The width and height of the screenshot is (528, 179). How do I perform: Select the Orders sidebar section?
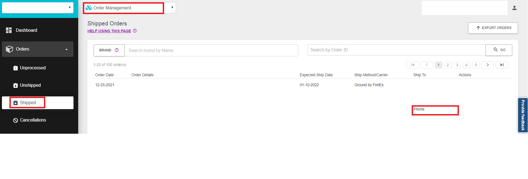click(38, 49)
